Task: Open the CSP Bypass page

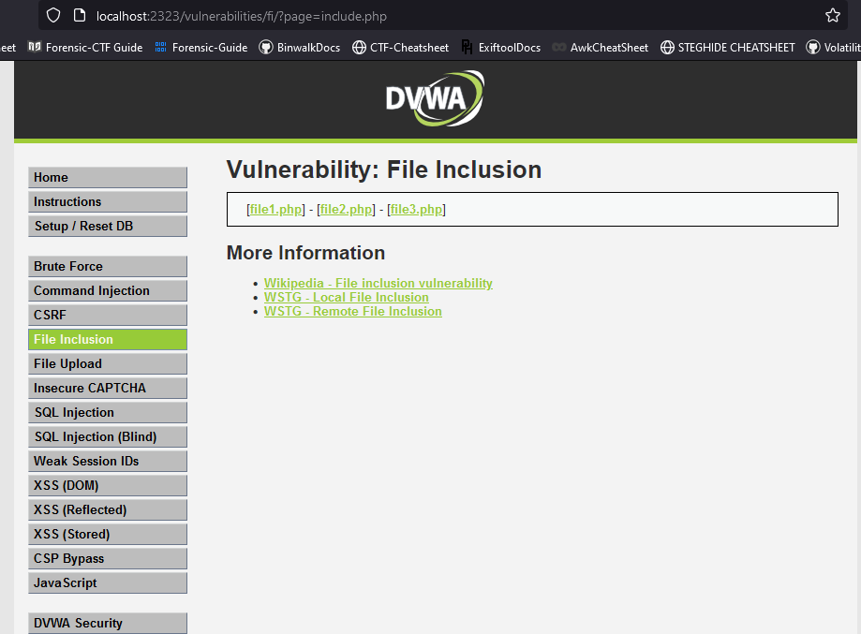Action: pyautogui.click(x=108, y=558)
